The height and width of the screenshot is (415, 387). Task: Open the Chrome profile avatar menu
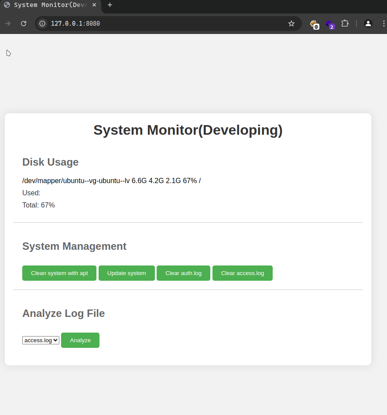pyautogui.click(x=368, y=24)
